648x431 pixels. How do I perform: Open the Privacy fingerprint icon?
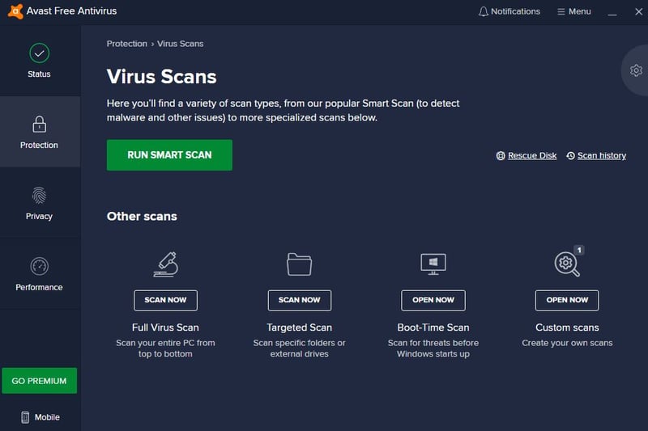(39, 196)
